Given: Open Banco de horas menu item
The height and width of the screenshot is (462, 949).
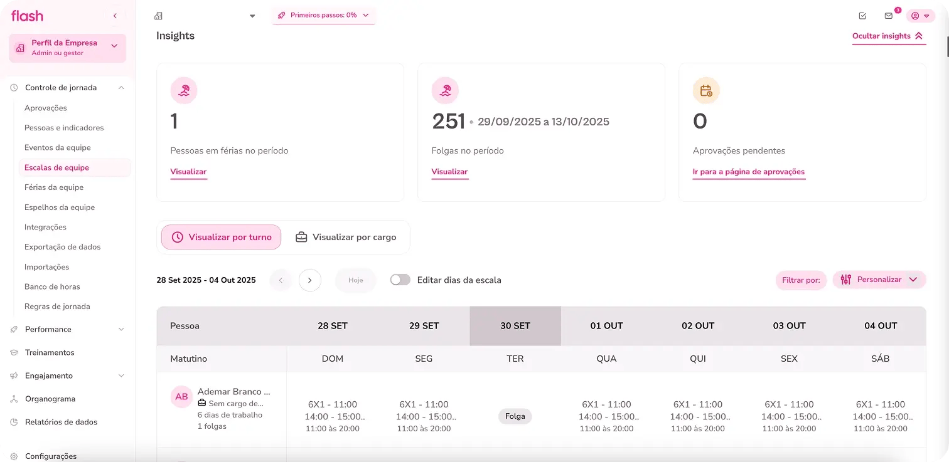Looking at the screenshot, I should (52, 286).
